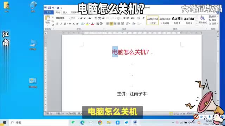Click the Asian Layout icon

coord(133,18)
